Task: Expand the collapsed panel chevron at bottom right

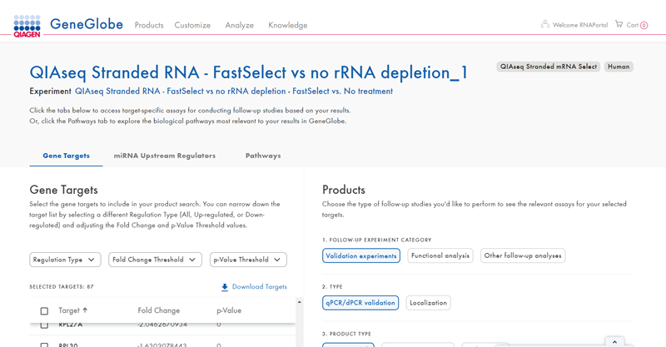Action: pyautogui.click(x=614, y=342)
